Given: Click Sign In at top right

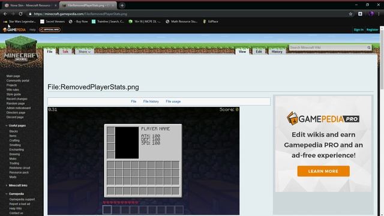Looking at the screenshot, I should click(359, 29).
